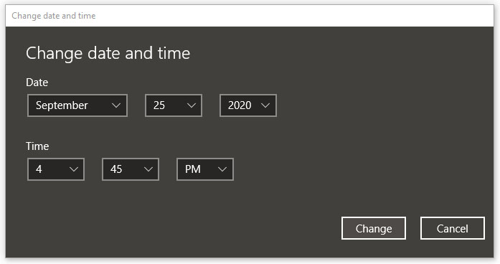Confirm with the Change button

coord(374,228)
